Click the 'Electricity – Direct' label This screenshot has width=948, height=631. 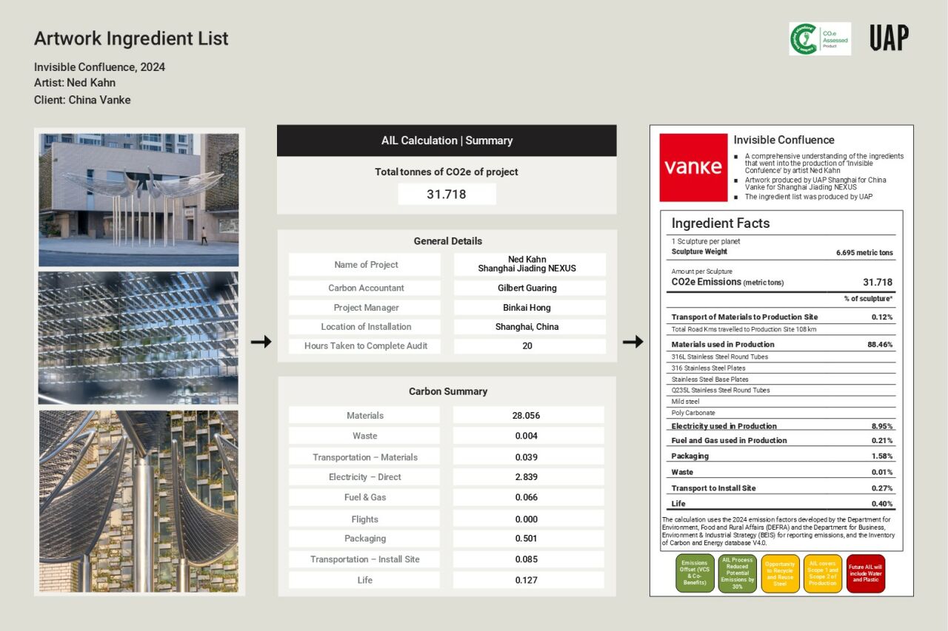click(364, 477)
